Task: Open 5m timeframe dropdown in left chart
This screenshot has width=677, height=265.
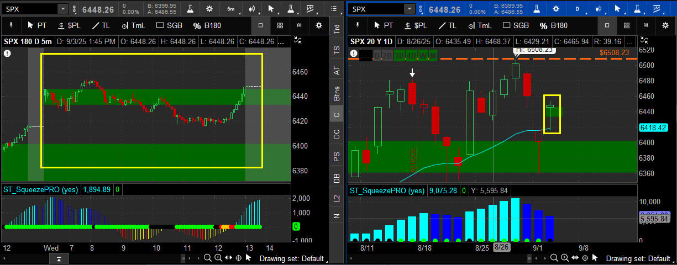Action: click(231, 9)
